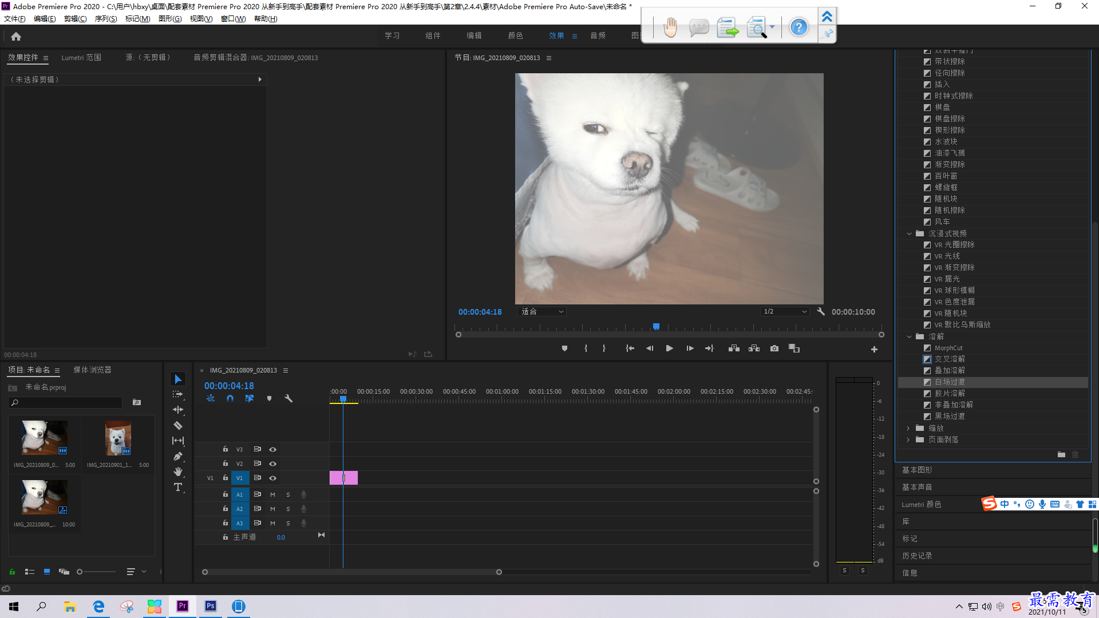
Task: Select the Ripple Edit tool
Action: click(178, 410)
